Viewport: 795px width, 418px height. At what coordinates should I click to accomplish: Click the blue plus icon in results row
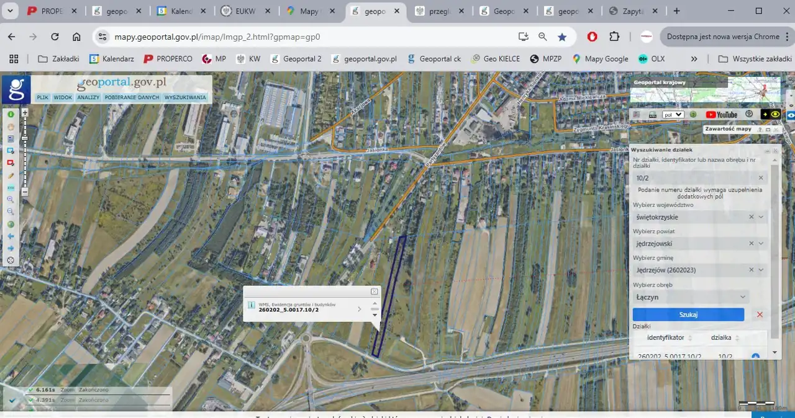click(x=755, y=357)
